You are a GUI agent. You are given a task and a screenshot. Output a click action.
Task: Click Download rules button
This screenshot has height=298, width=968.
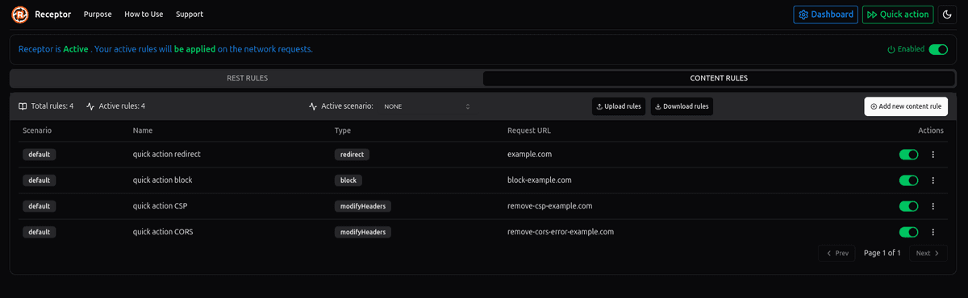[x=682, y=106]
